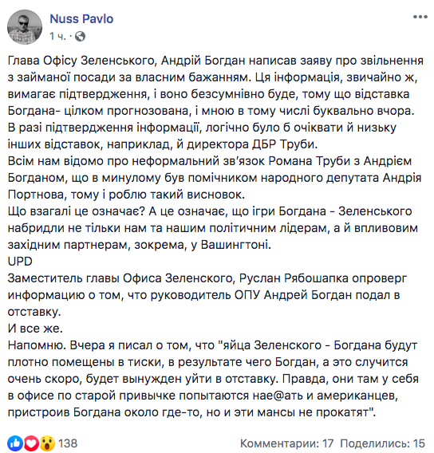
Task: Click the 'UPD' line in the post
Action: point(20,262)
